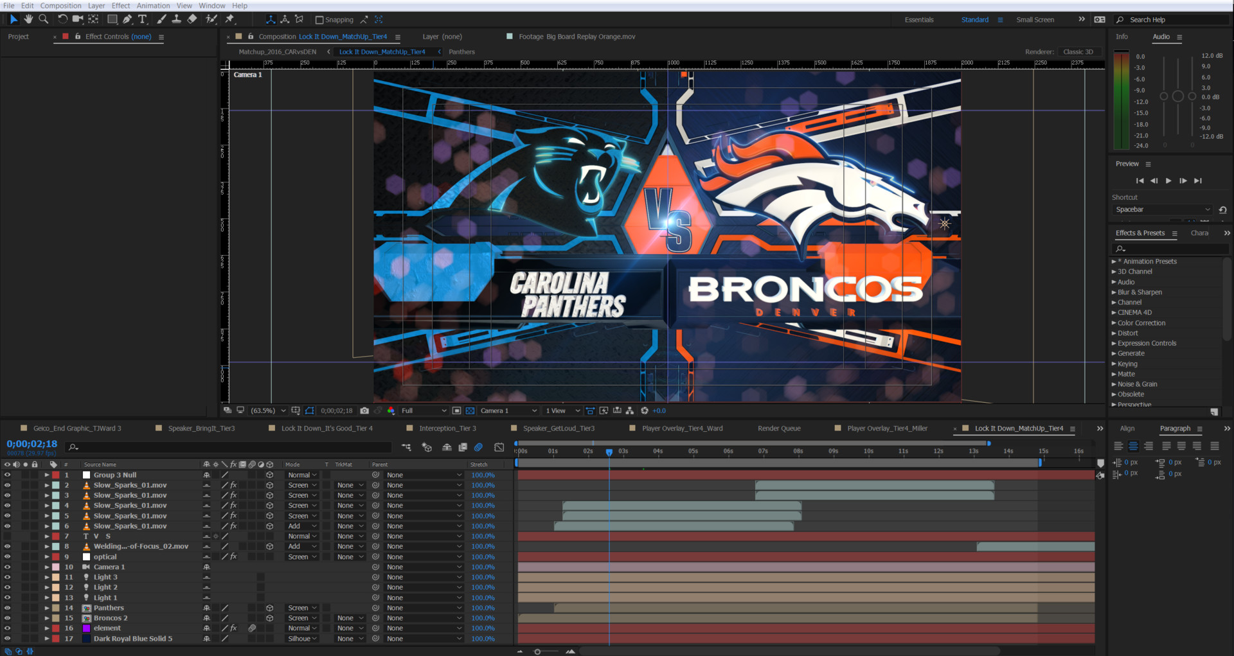Image resolution: width=1234 pixels, height=656 pixels.
Task: Hide the Light 3 layer
Action: (x=7, y=578)
